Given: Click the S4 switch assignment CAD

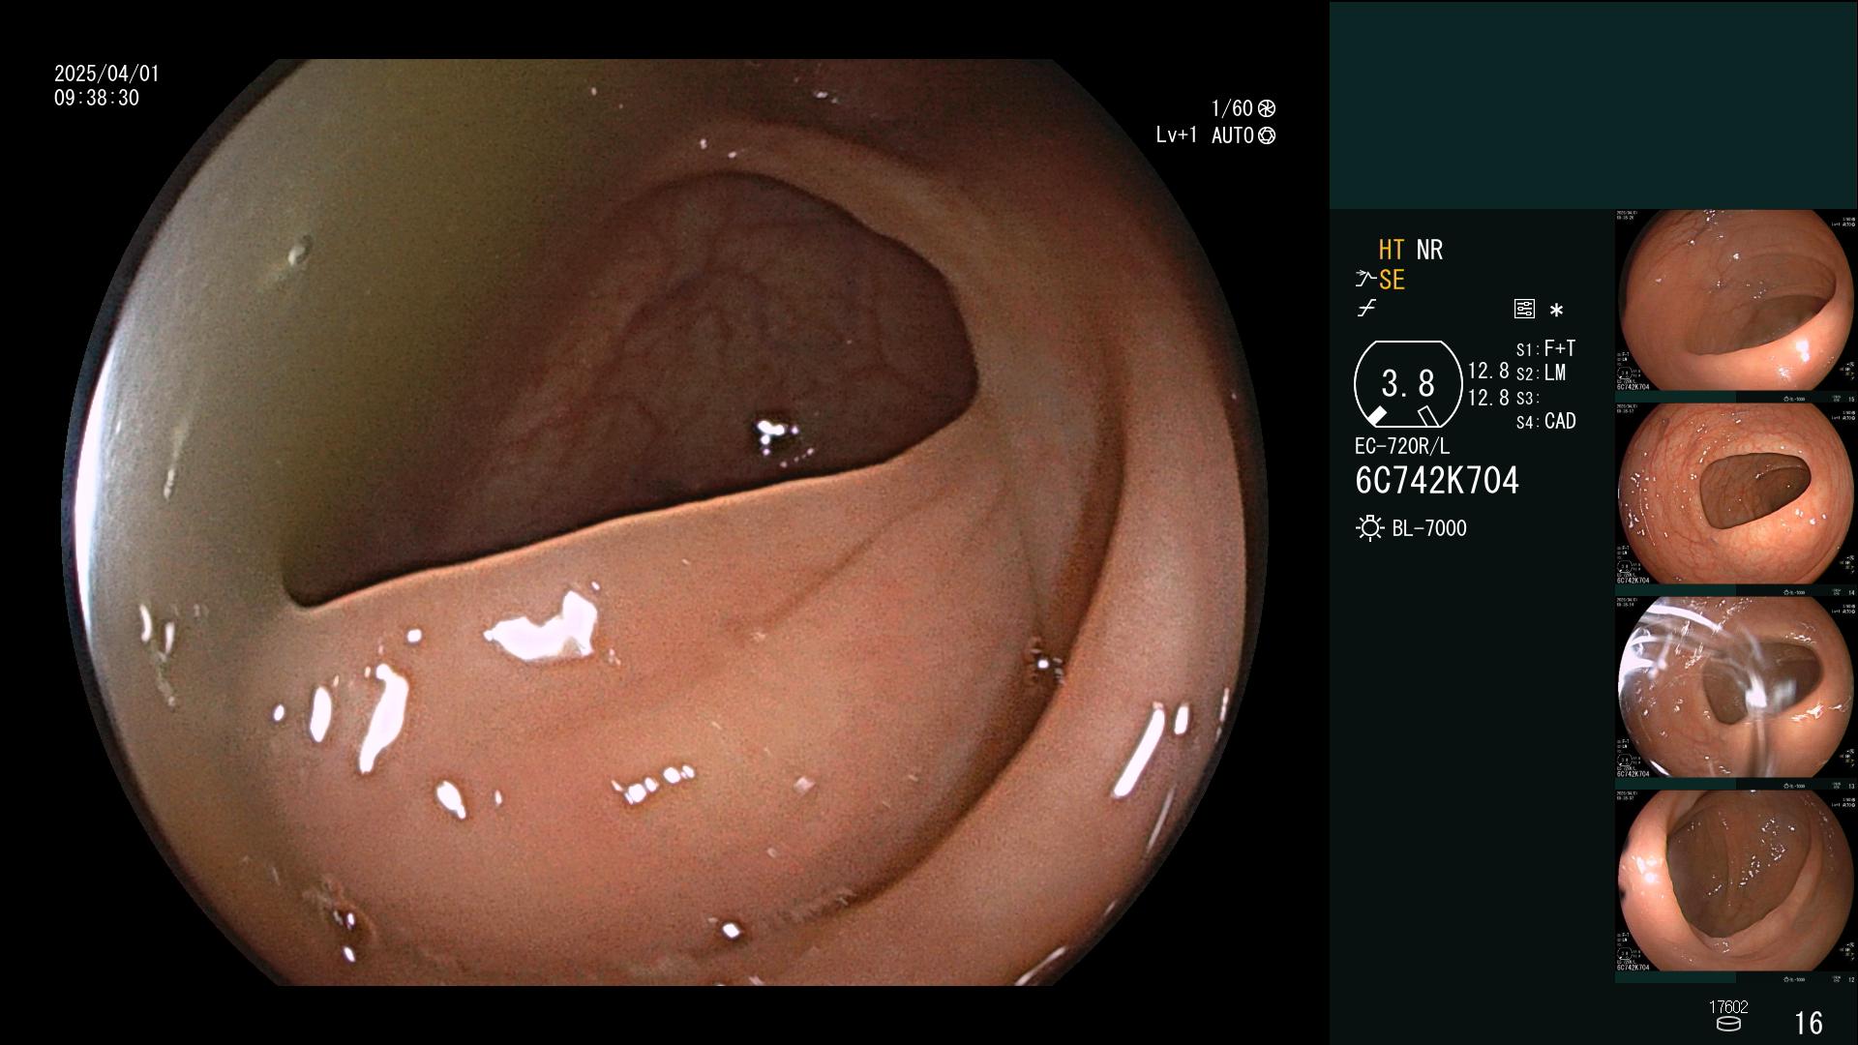Looking at the screenshot, I should click(1545, 422).
